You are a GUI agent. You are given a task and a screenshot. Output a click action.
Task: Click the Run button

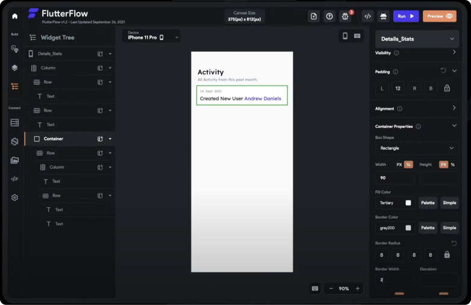click(406, 16)
